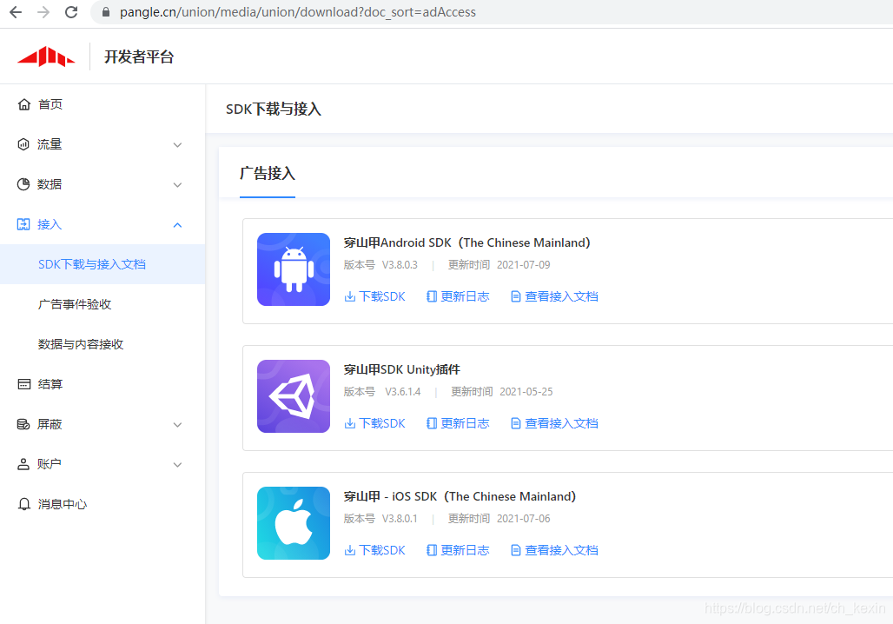Viewport: 893px width, 624px height.
Task: Click the home icon beside 首页
Action: click(24, 104)
